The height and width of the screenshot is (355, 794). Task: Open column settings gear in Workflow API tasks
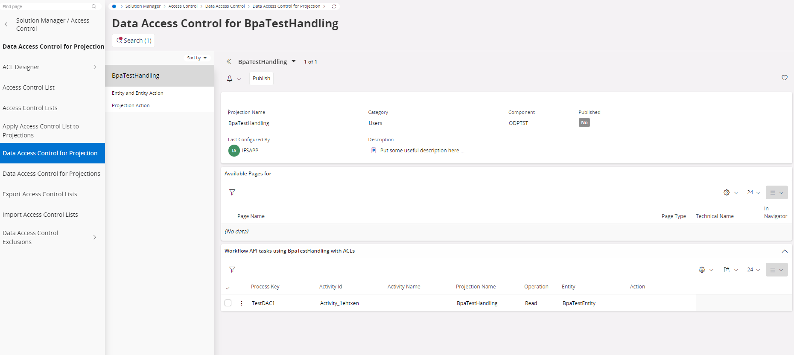[x=702, y=270]
